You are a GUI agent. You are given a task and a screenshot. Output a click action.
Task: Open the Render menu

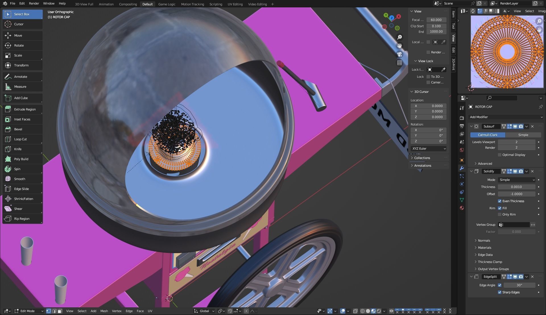[34, 3]
